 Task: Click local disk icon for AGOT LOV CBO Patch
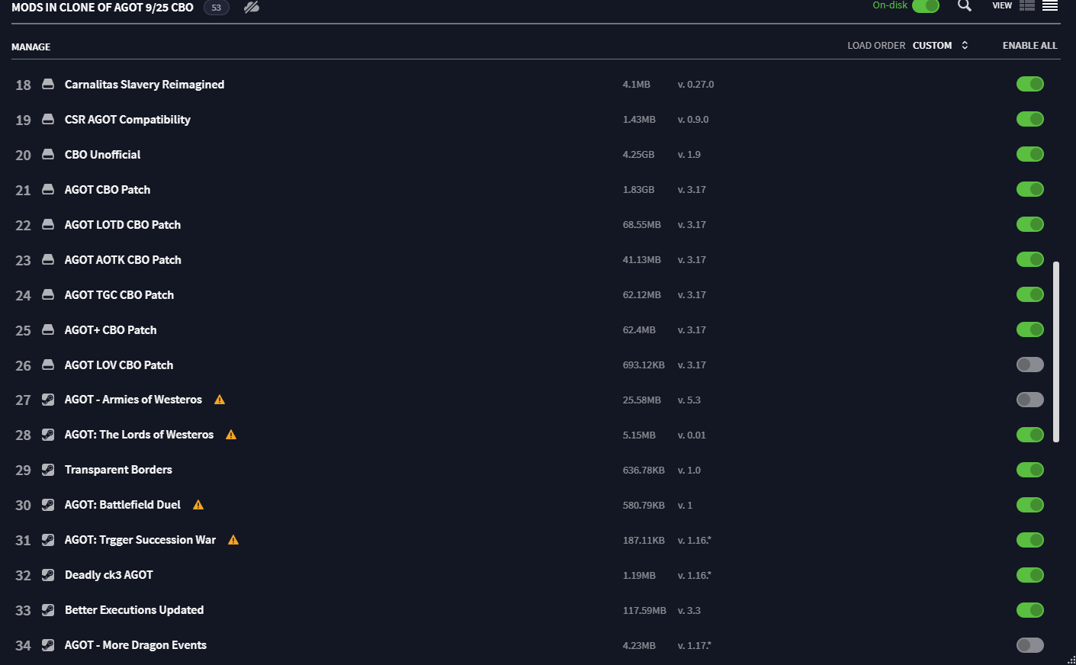(x=48, y=365)
